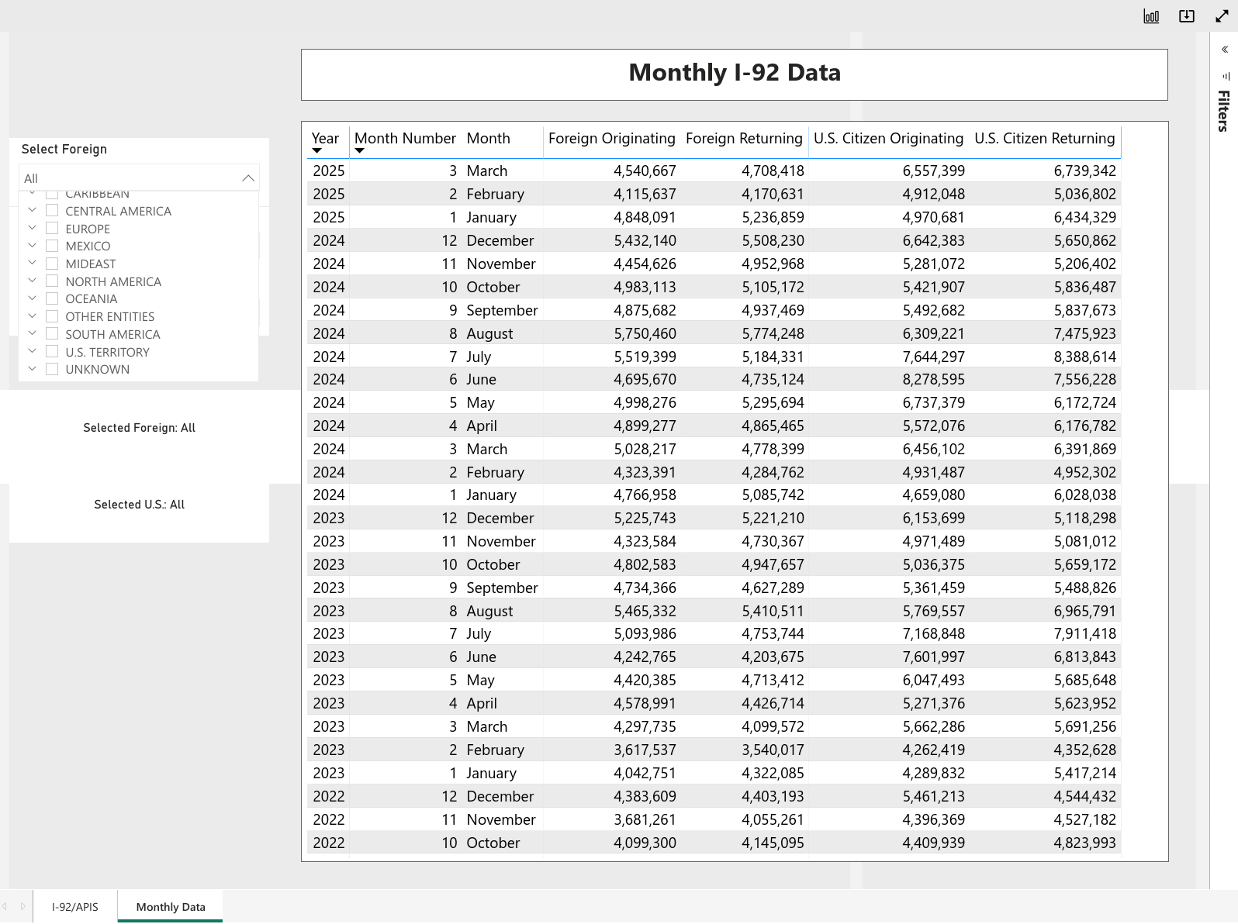This screenshot has height=924, width=1238.
Task: Expand the MIDEAST tree node
Action: point(32,263)
